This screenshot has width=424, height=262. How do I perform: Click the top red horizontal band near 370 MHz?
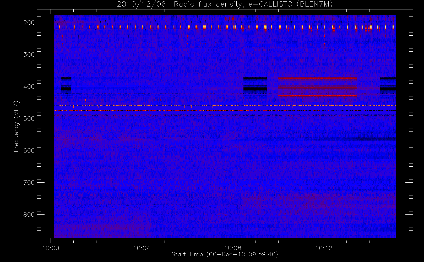click(x=317, y=78)
